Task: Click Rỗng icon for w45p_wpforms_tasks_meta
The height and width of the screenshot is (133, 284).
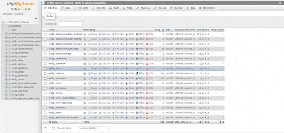Action: tap(137, 117)
